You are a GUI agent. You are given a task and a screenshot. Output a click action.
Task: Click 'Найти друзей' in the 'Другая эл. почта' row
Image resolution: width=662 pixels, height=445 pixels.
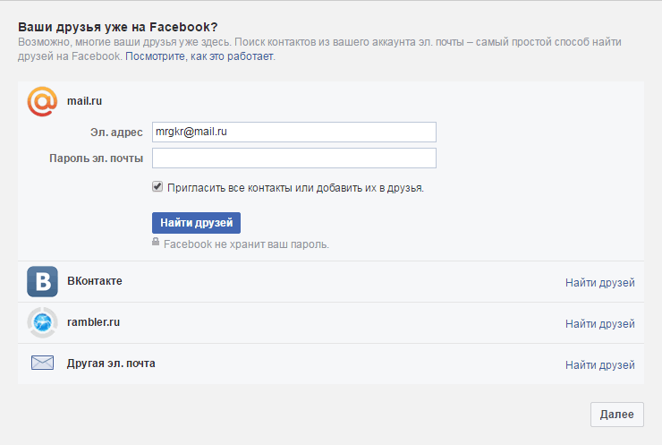tap(599, 364)
